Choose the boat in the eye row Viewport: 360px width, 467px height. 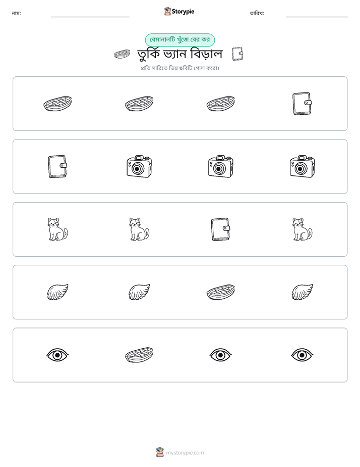tap(139, 355)
